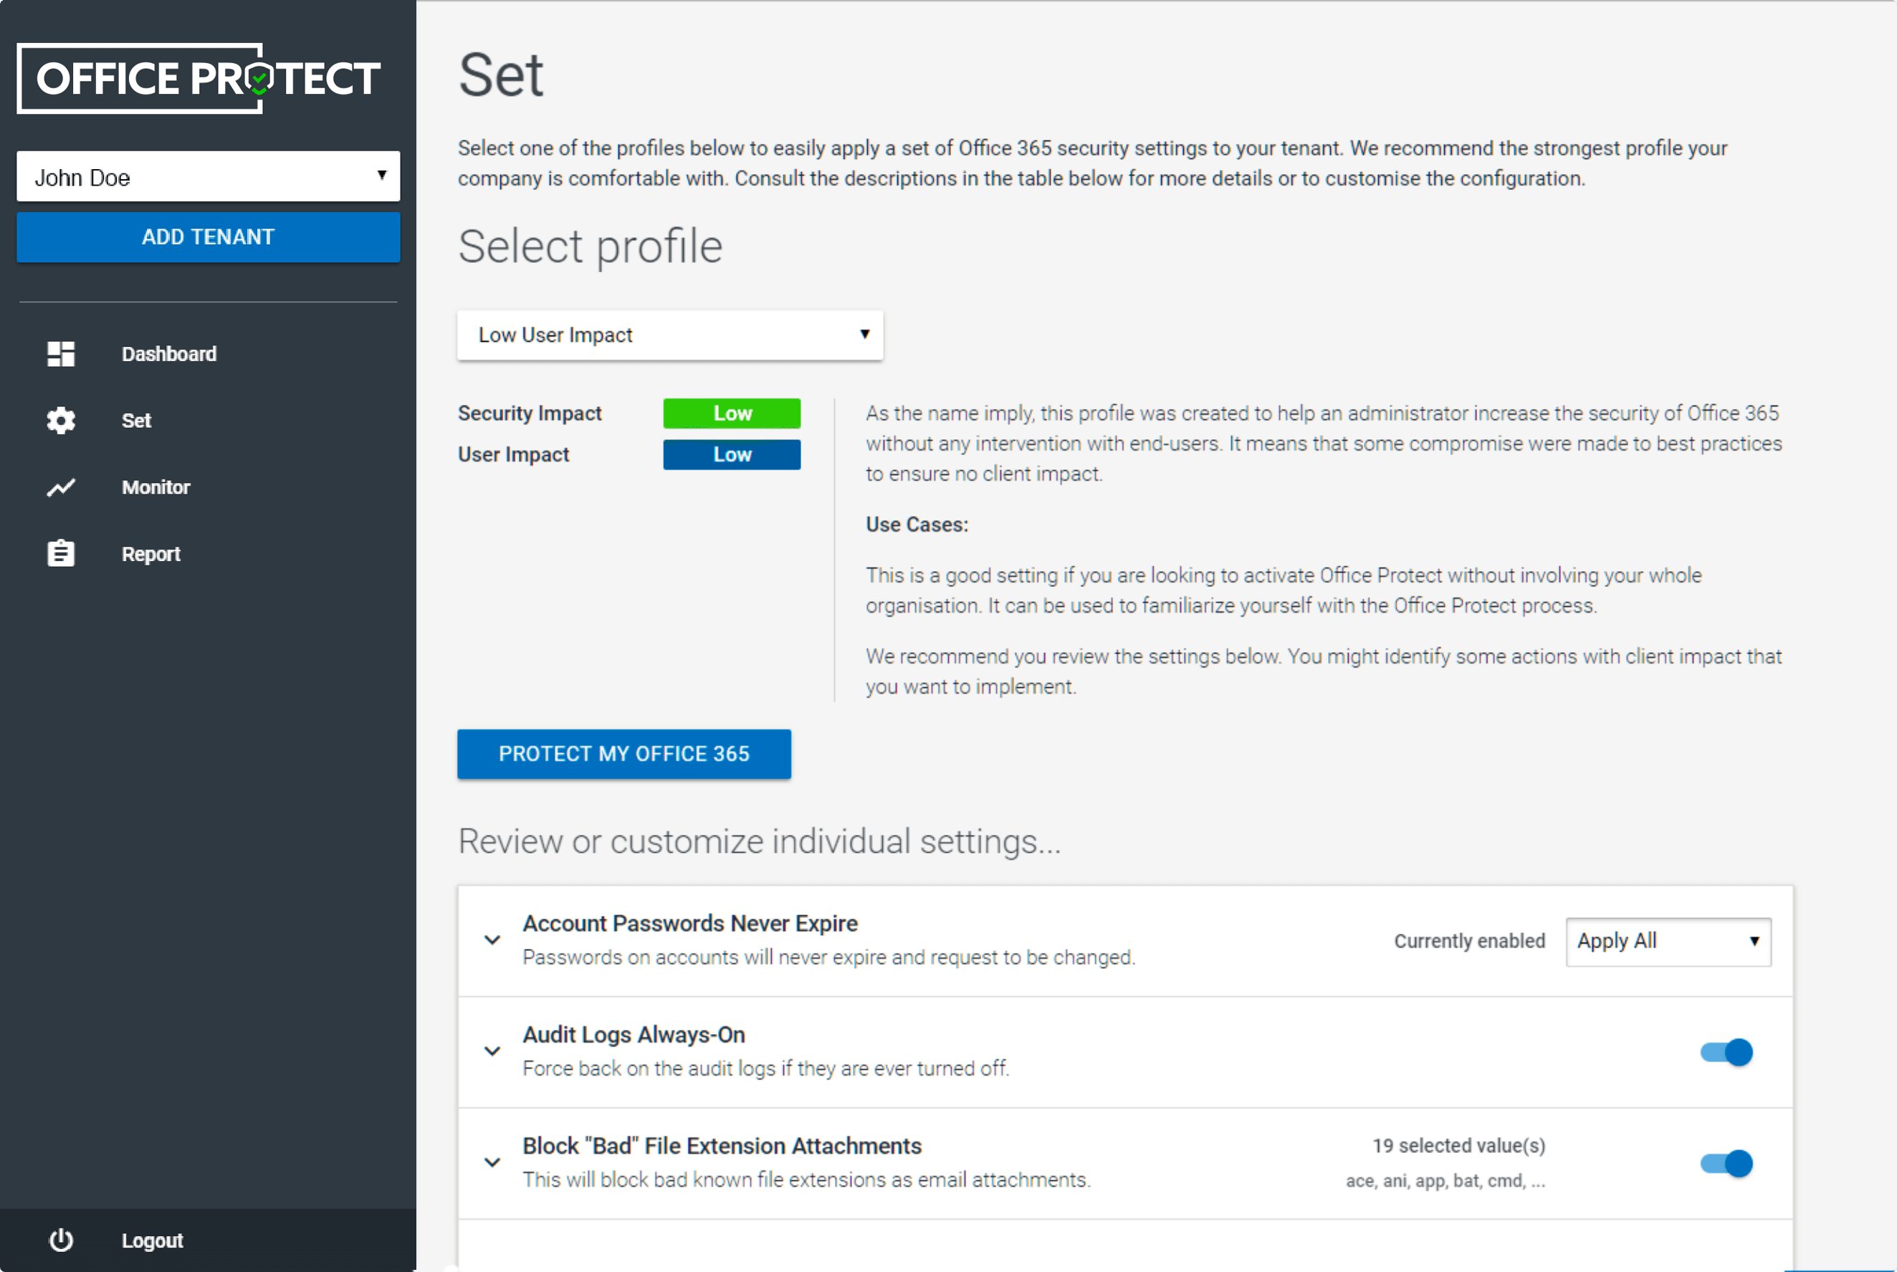Click the Monitor chart icon

click(x=61, y=487)
